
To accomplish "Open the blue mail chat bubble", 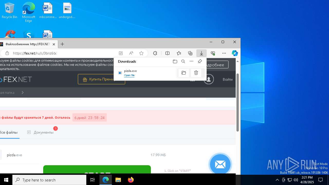I will point(220,164).
